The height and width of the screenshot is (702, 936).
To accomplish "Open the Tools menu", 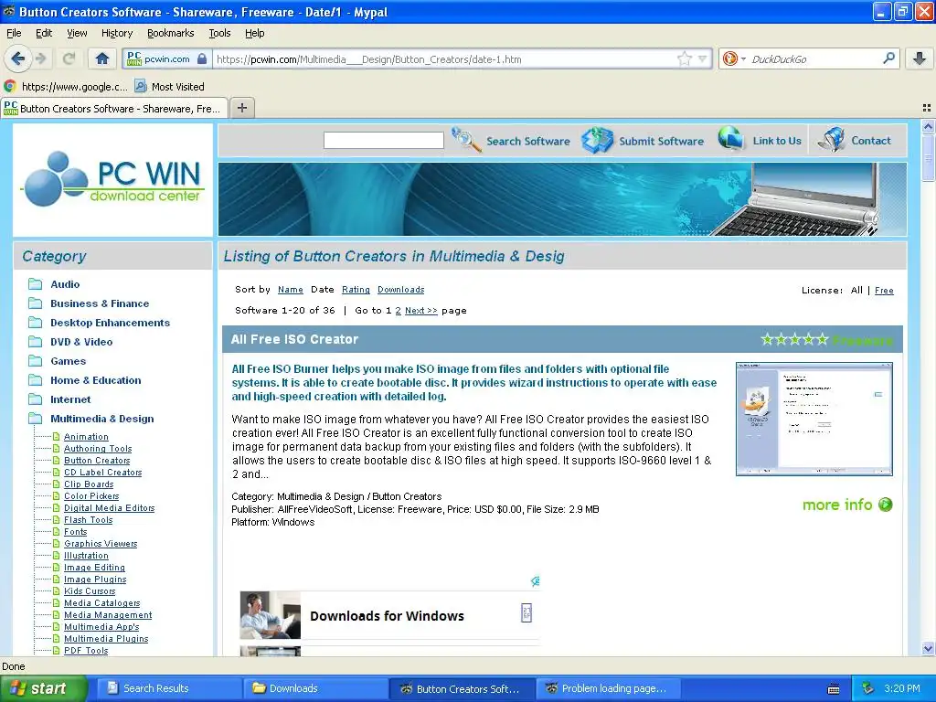I will point(219,33).
